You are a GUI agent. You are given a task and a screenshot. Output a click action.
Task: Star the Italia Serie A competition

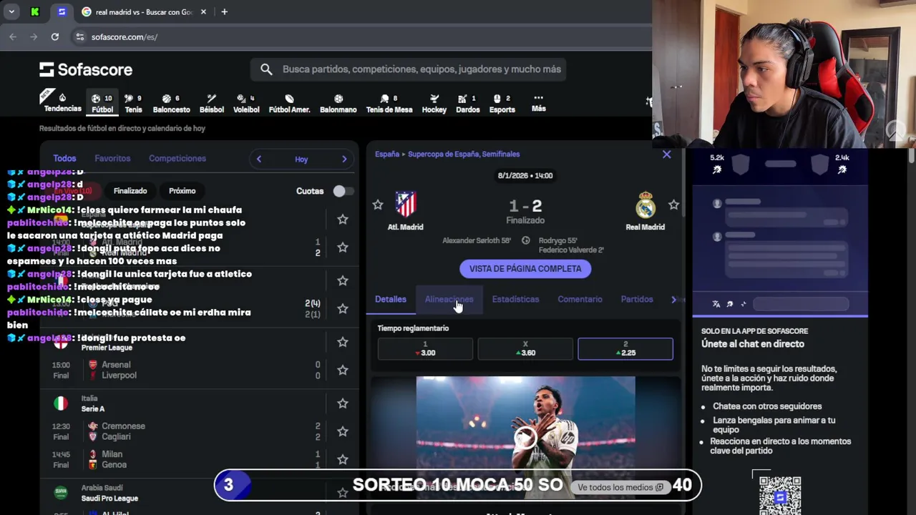[343, 403]
